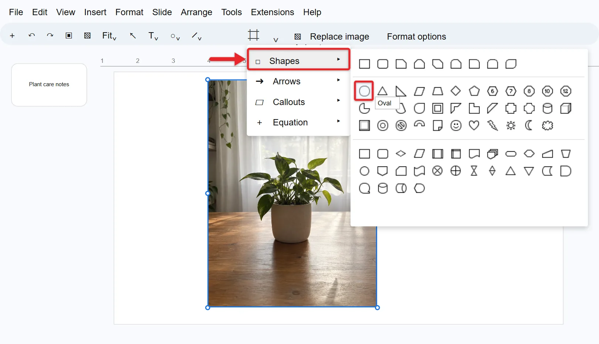Choose the Cube shape
The width and height of the screenshot is (599, 344).
pyautogui.click(x=566, y=108)
